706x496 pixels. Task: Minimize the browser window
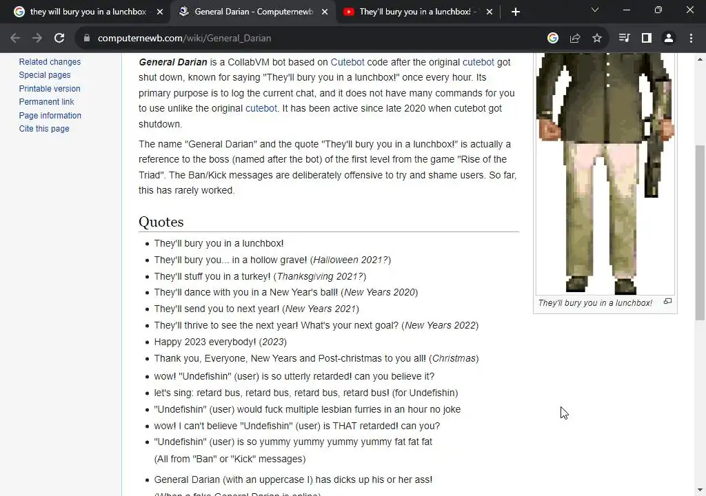(626, 10)
